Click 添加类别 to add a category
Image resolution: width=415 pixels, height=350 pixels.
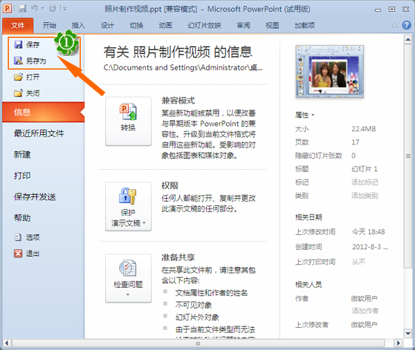[365, 196]
